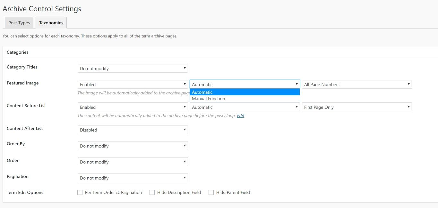Open Content Before List Automatic dropdown
This screenshot has width=438, height=208.
coord(245,107)
